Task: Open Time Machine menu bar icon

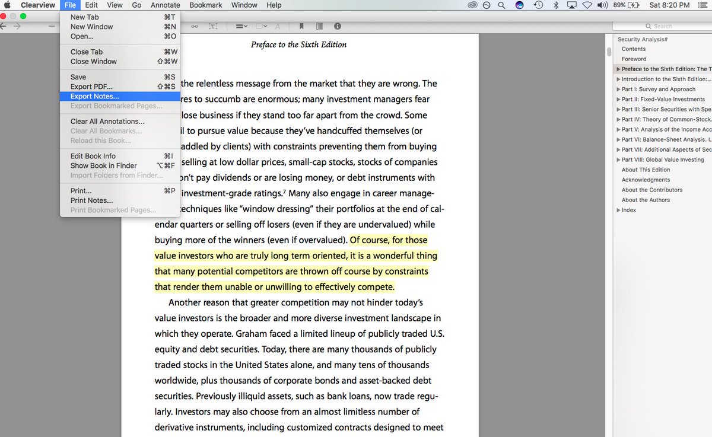Action: tap(538, 5)
